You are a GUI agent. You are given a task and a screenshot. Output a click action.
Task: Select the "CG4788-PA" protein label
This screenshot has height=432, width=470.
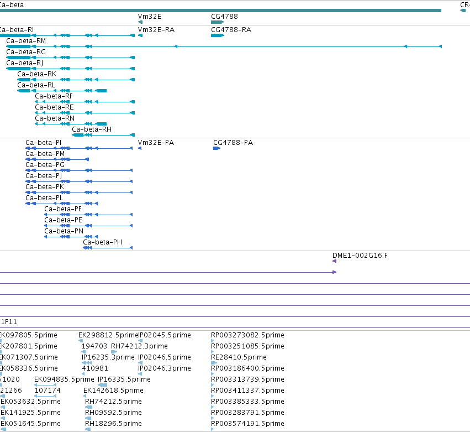(233, 143)
